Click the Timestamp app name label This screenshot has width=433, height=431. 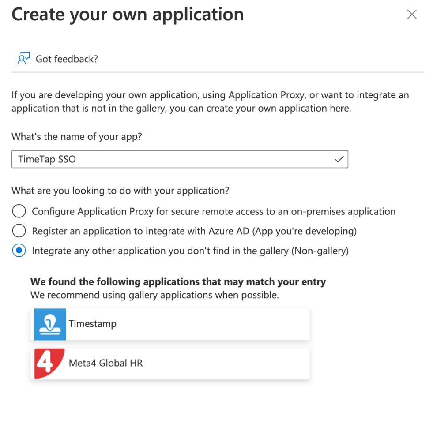coord(93,324)
